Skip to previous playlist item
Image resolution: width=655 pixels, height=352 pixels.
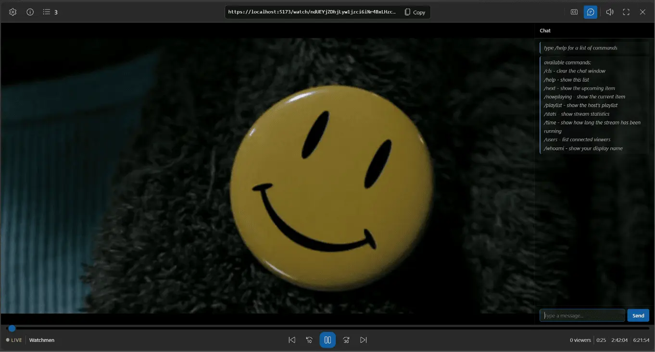point(292,340)
